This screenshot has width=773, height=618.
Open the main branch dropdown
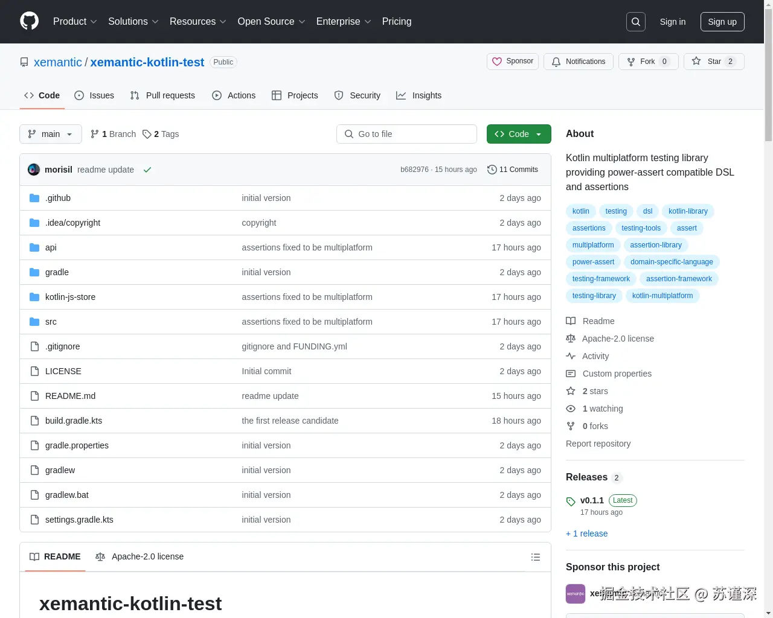tap(51, 134)
